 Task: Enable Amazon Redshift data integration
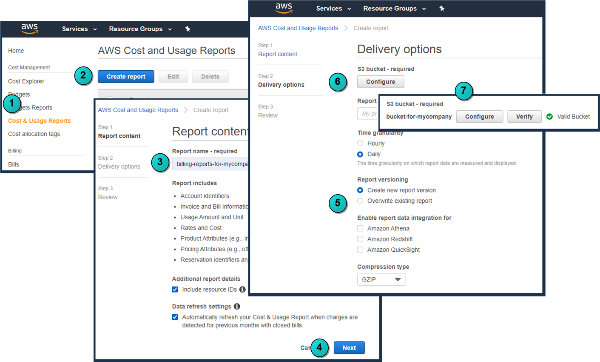pyautogui.click(x=360, y=239)
